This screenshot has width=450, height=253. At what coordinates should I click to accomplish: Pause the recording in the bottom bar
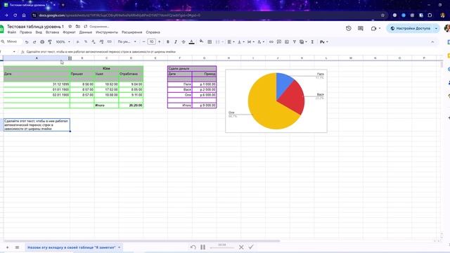203,247
